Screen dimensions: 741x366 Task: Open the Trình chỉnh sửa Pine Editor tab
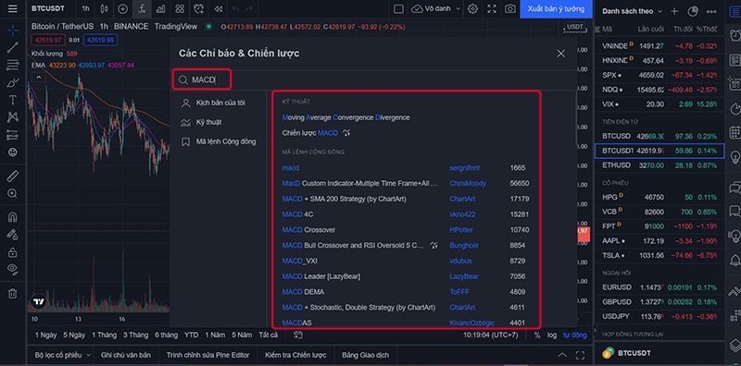click(207, 355)
